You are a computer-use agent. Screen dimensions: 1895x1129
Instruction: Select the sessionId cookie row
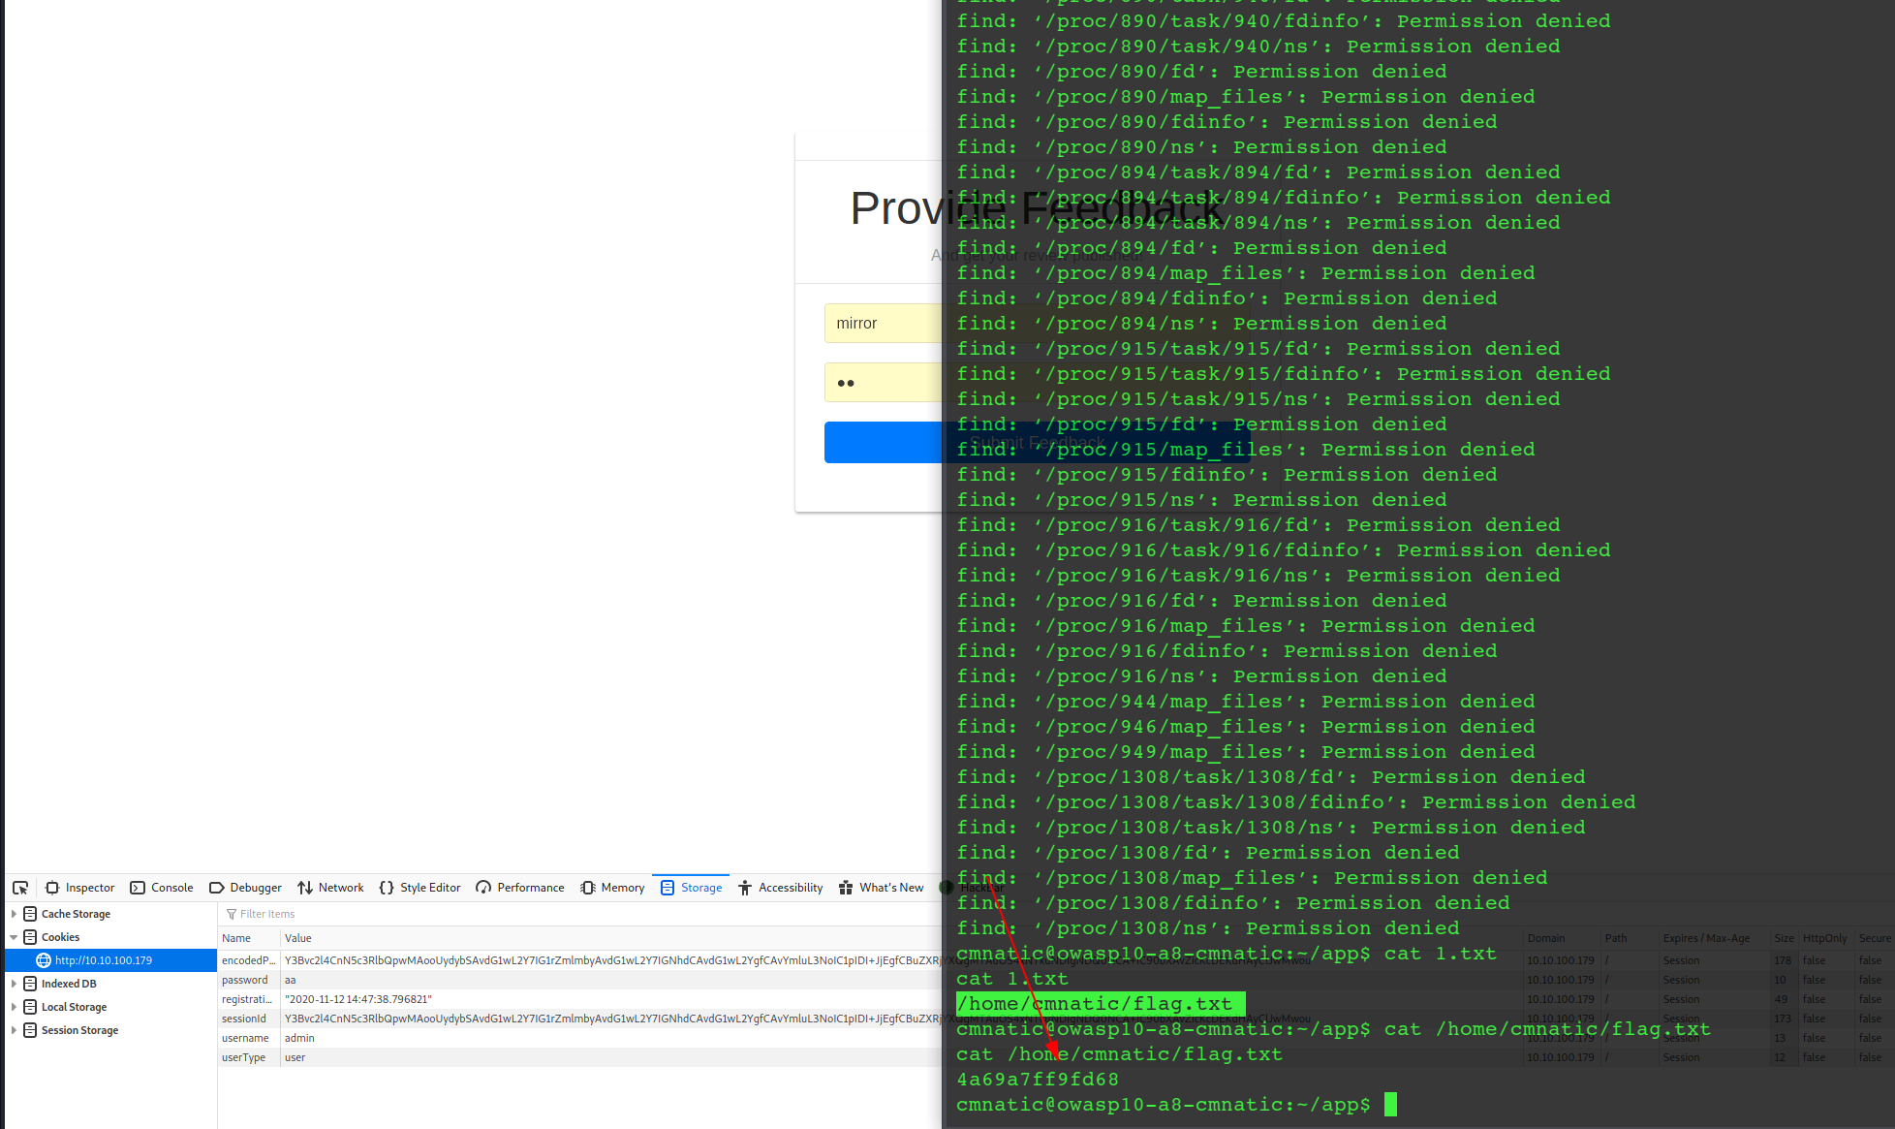coord(245,1018)
